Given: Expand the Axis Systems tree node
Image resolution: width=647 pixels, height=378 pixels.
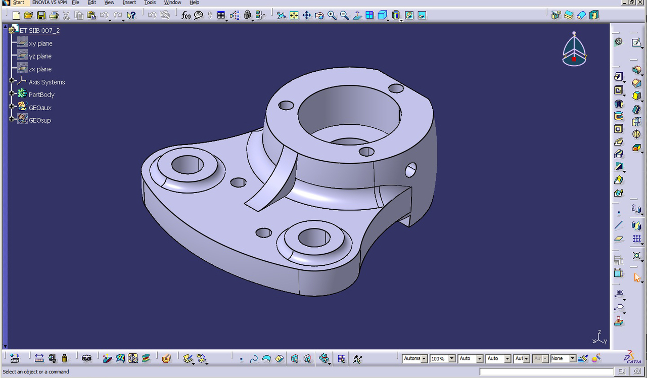Looking at the screenshot, I should coord(12,81).
